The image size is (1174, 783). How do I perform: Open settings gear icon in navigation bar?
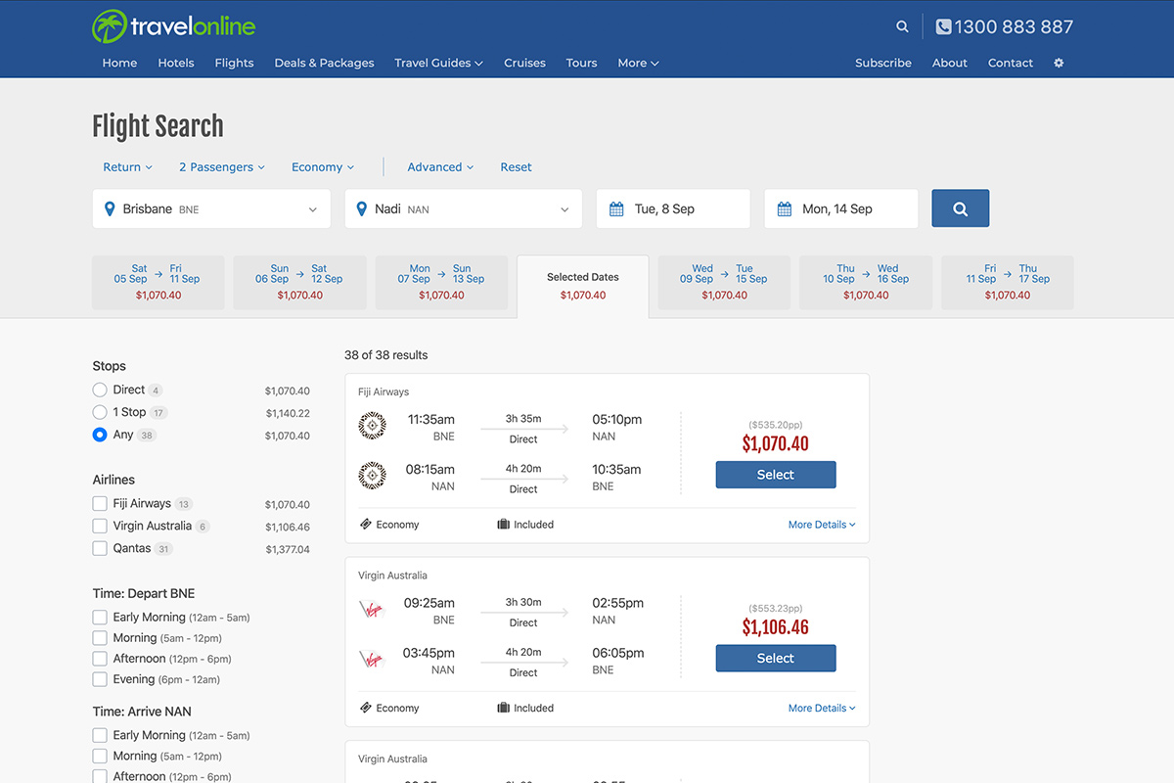(x=1059, y=63)
